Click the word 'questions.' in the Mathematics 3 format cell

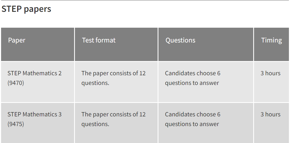(x=95, y=124)
